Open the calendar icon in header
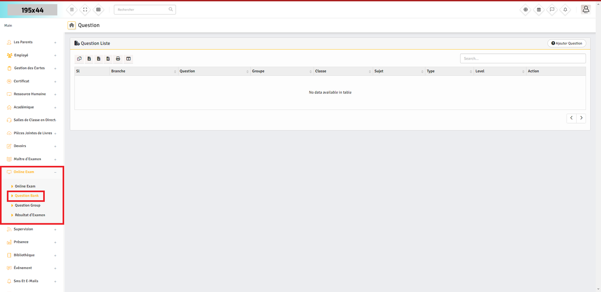Screen dimensions: 601x292 (x=539, y=10)
